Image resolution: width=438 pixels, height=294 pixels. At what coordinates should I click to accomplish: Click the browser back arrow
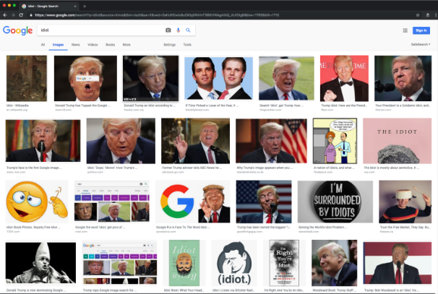5,15
